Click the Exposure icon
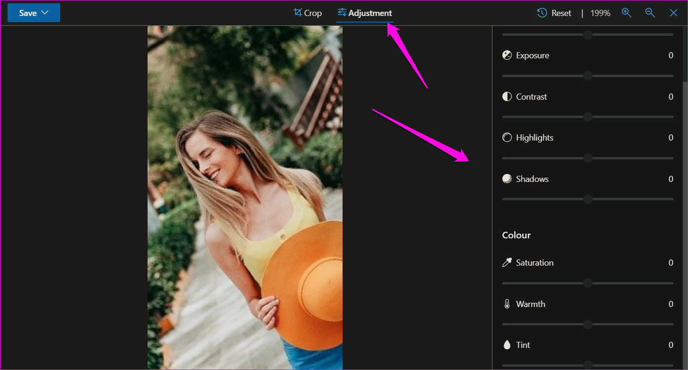Viewport: 688px width, 370px height. coord(507,55)
